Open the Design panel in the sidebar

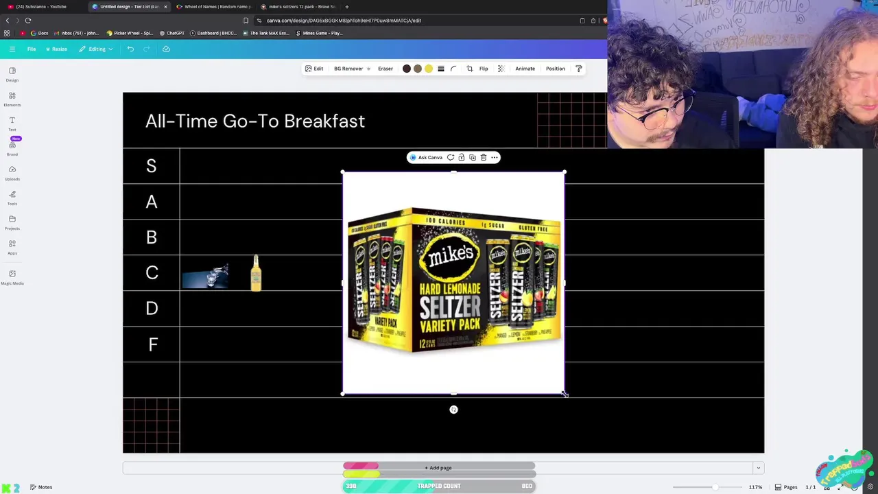point(12,74)
